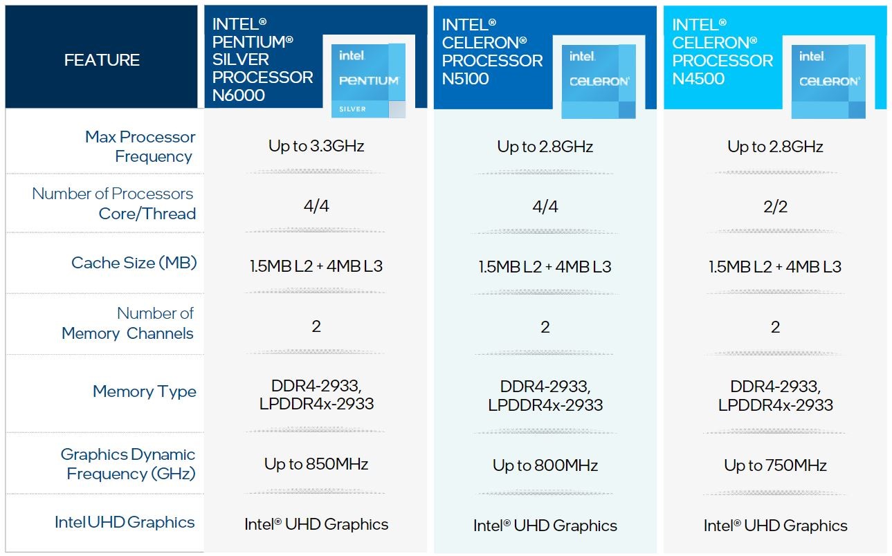Click the Up to 750MHz value
The width and height of the screenshot is (892, 556).
point(775,465)
